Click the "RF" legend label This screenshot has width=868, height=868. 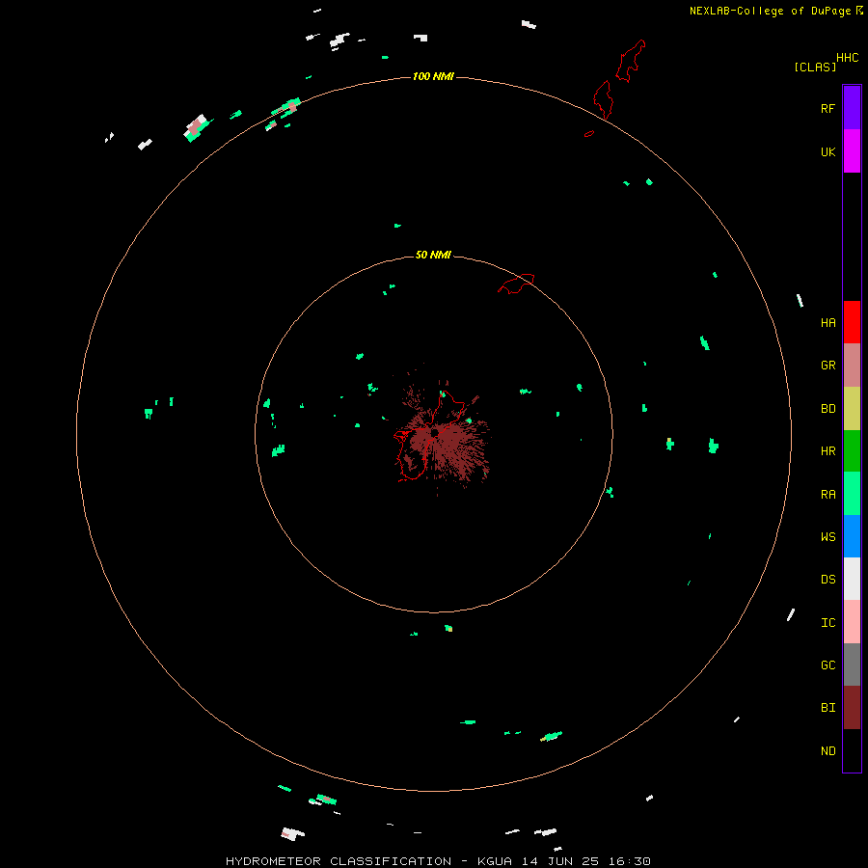click(x=828, y=108)
